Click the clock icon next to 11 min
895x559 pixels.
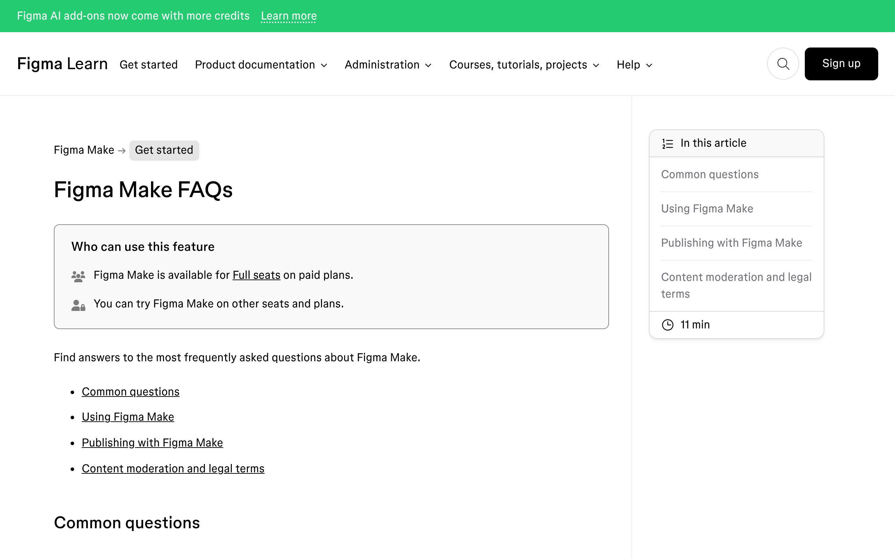[x=667, y=325]
